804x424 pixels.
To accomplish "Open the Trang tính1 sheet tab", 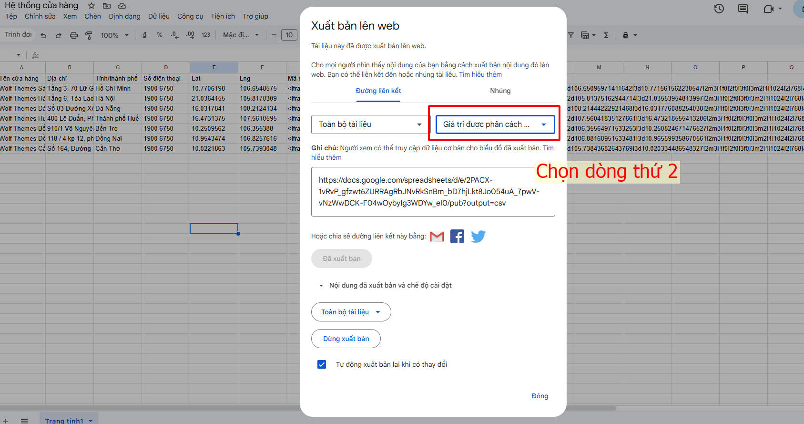I will point(64,421).
